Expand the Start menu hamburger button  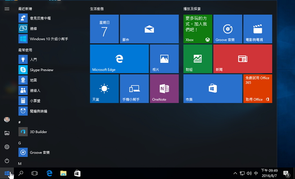click(7, 9)
